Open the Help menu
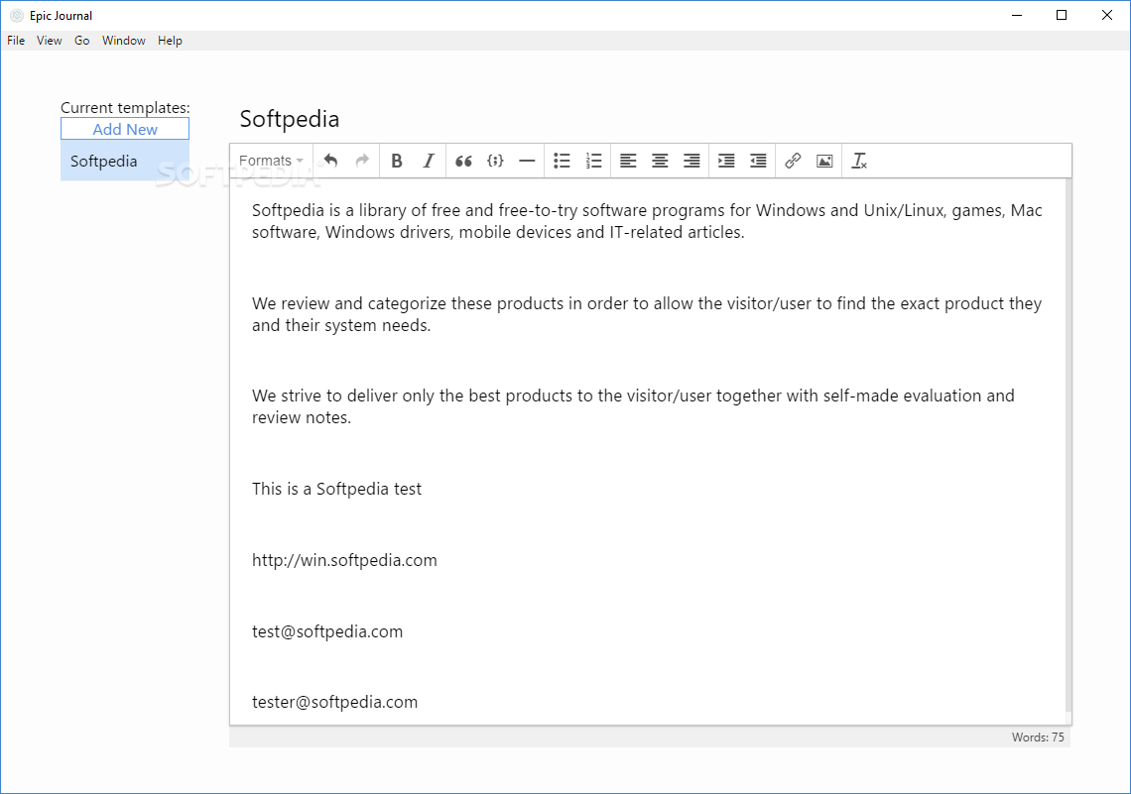This screenshot has width=1131, height=794. 171,41
